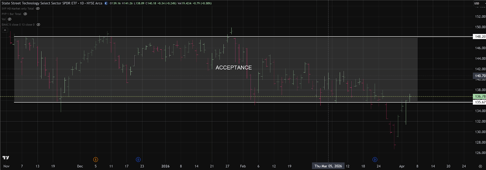The width and height of the screenshot is (486, 170).
Task: Click the market session moon icon
Action: point(106,3)
